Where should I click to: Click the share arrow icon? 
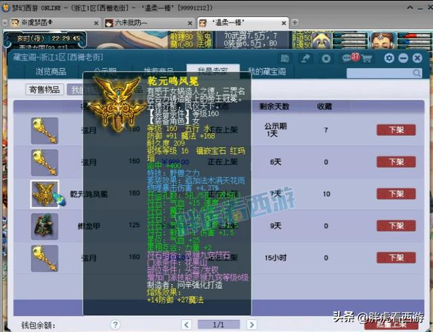[305, 58]
